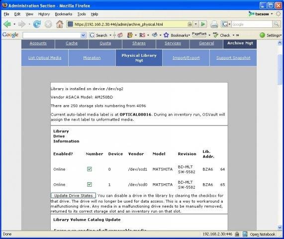
Task: Go to the Services admin tab
Action: click(173, 43)
